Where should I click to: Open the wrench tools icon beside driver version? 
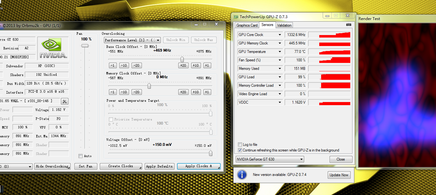[x=65, y=101]
